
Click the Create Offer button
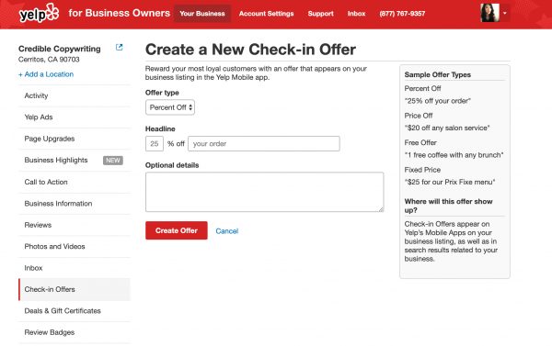(177, 230)
